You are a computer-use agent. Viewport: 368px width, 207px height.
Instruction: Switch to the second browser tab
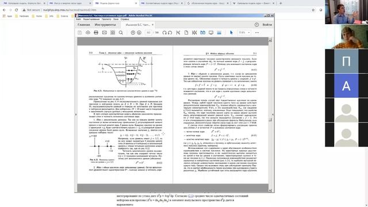70,3
